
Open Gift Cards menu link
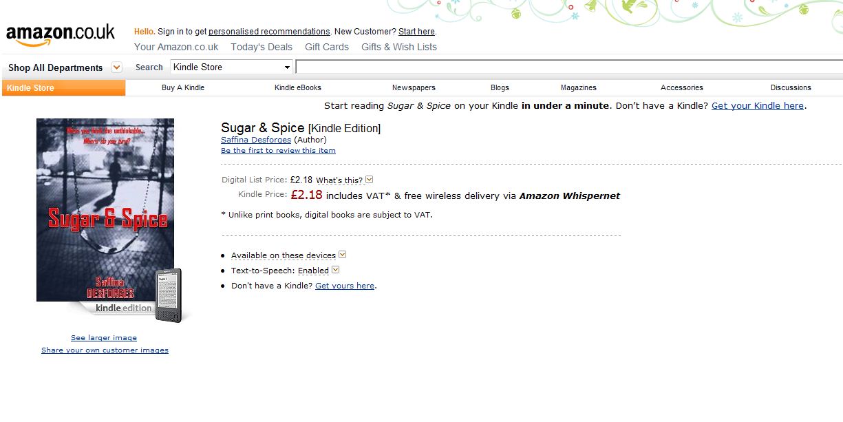[327, 47]
